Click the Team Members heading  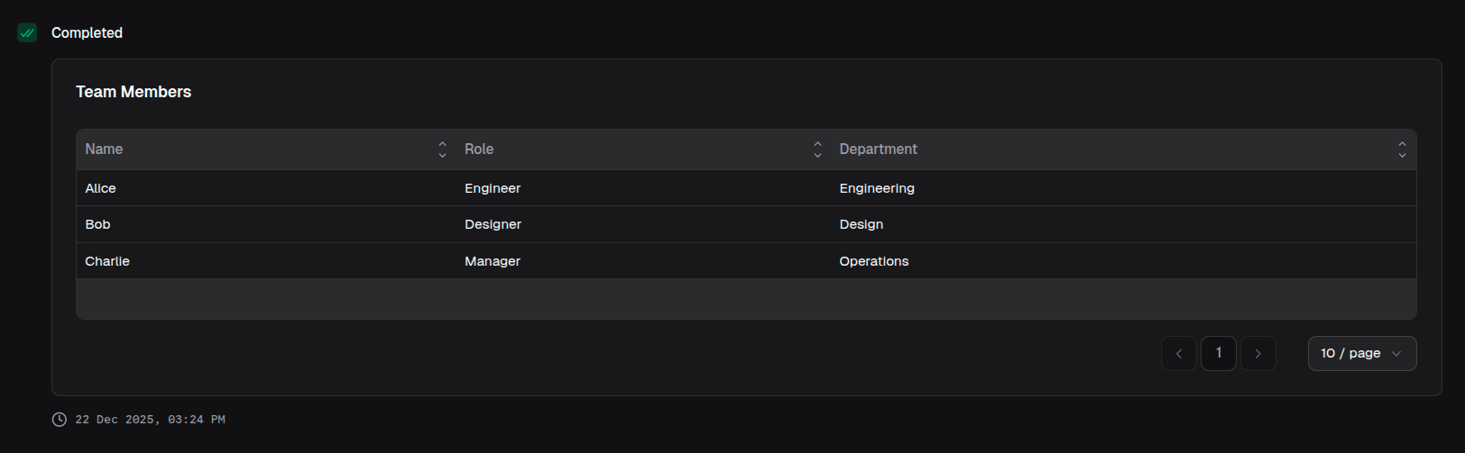click(134, 92)
